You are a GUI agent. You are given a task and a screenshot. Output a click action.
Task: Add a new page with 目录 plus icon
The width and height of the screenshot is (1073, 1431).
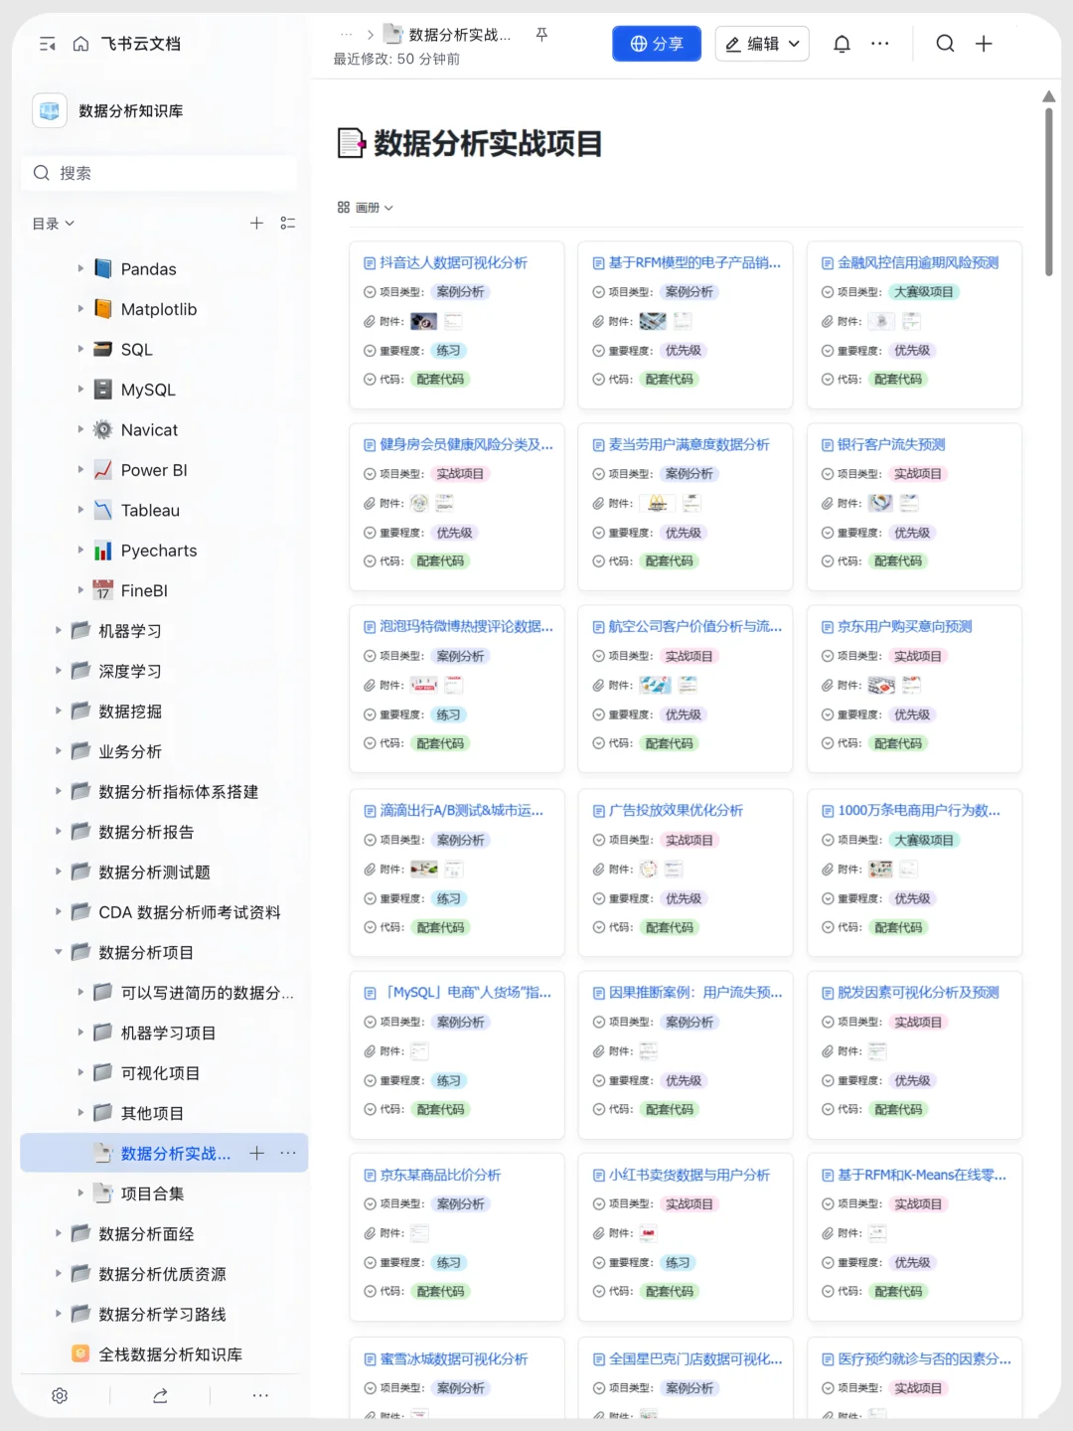pyautogui.click(x=256, y=223)
